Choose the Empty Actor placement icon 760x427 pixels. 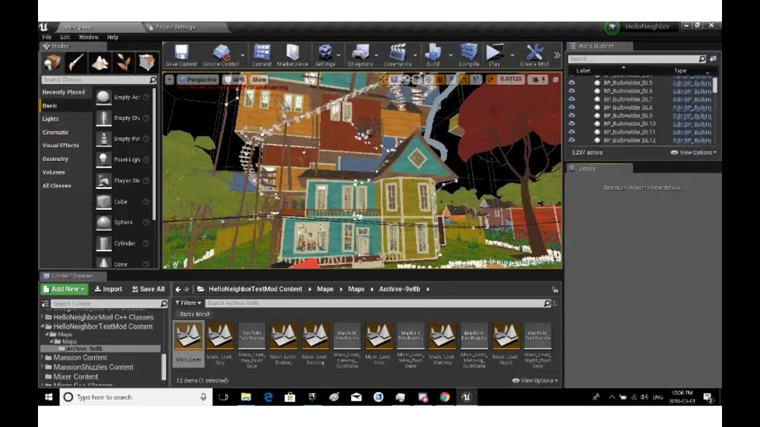[x=104, y=97]
